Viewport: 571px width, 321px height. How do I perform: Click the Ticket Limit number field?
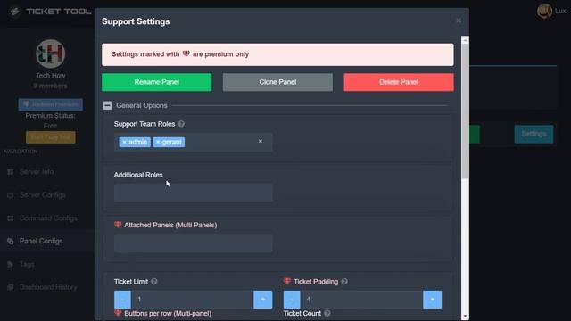(192, 300)
